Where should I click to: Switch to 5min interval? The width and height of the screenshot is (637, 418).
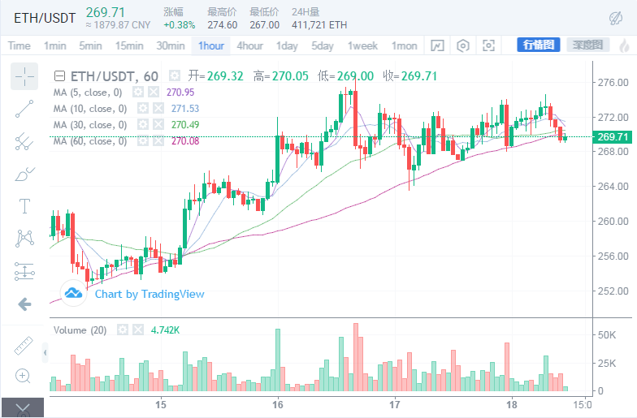[90, 45]
